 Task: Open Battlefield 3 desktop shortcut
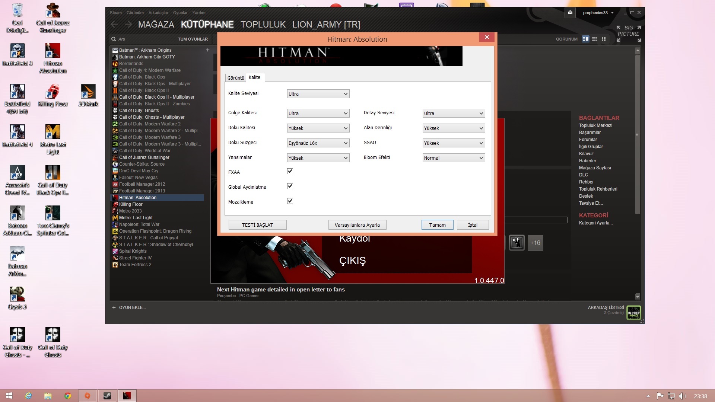tap(18, 55)
